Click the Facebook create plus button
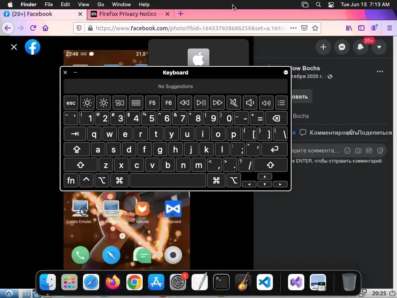This screenshot has height=298, width=397. coord(323,47)
